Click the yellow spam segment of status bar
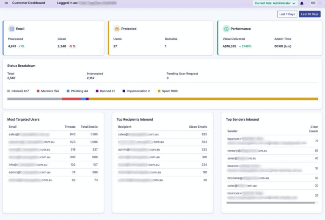 (203, 99)
